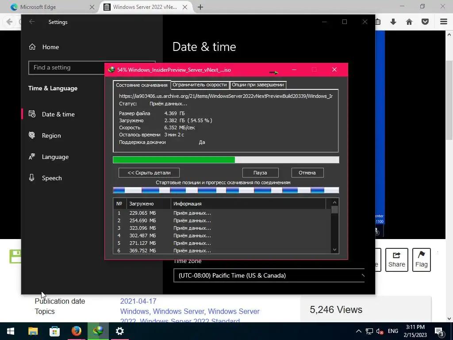The height and width of the screenshot is (340, 453).
Task: Click the Отмена button
Action: click(x=307, y=173)
